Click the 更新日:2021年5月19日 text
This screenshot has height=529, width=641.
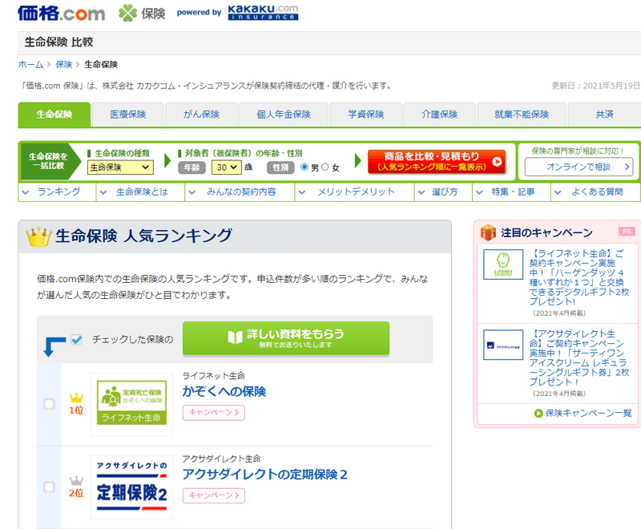pos(595,86)
